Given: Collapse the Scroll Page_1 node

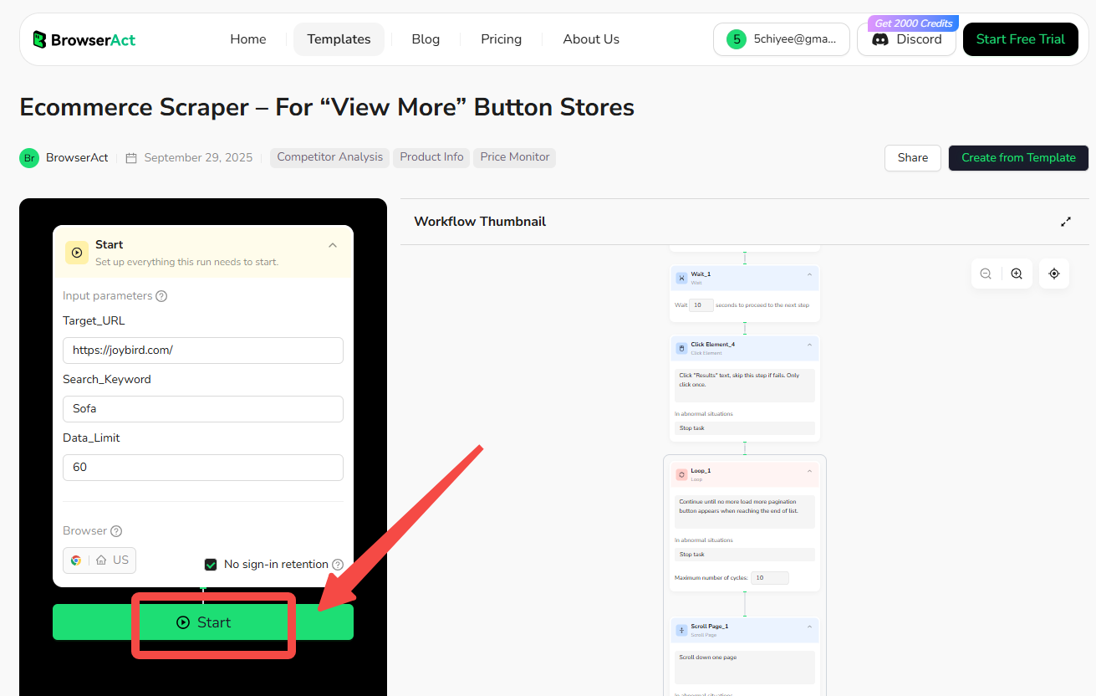Looking at the screenshot, I should (809, 626).
